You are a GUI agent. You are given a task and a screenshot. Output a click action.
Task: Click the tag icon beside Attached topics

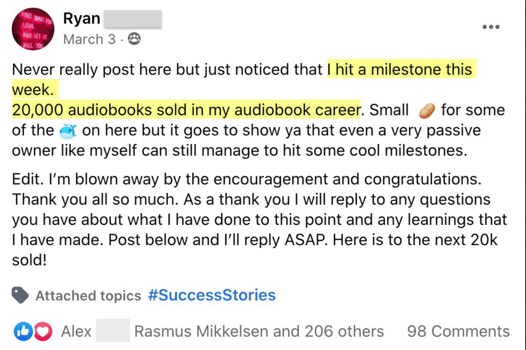tap(20, 295)
